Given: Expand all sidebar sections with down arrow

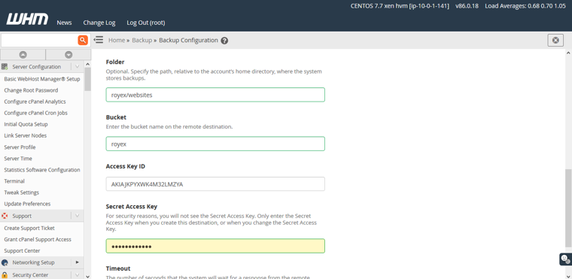Looking at the screenshot, I should (68, 55).
